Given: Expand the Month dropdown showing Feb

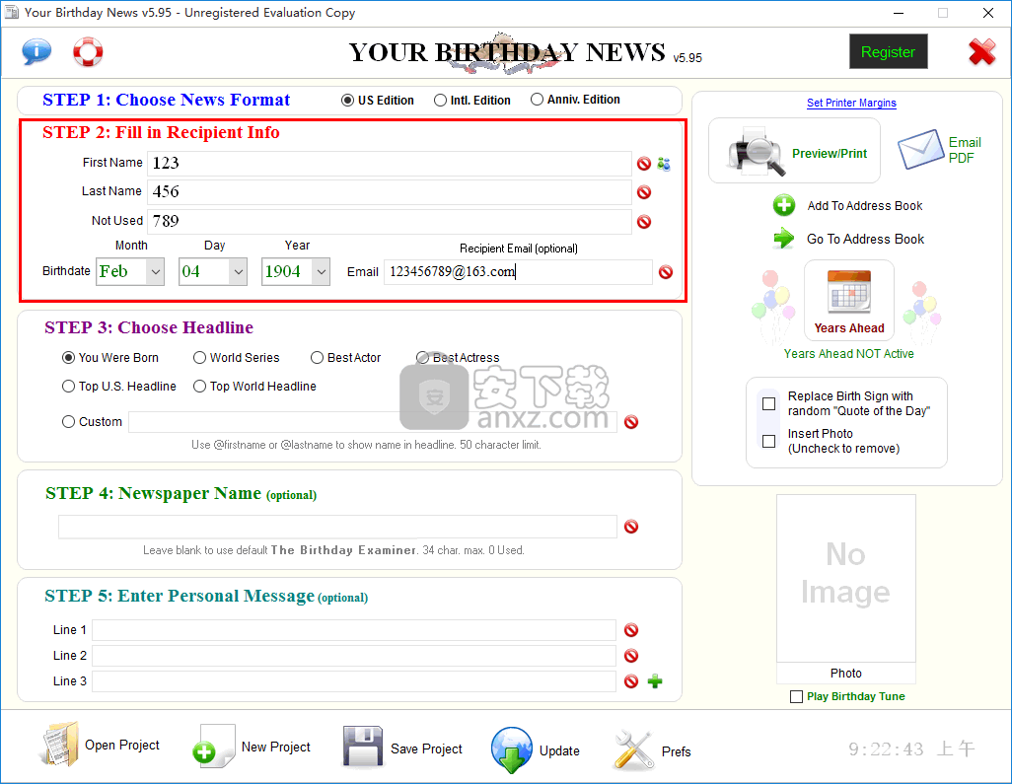Looking at the screenshot, I should pos(156,271).
